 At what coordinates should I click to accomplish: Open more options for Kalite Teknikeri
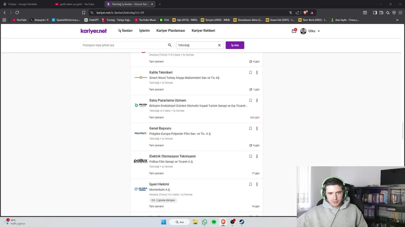pos(257,73)
